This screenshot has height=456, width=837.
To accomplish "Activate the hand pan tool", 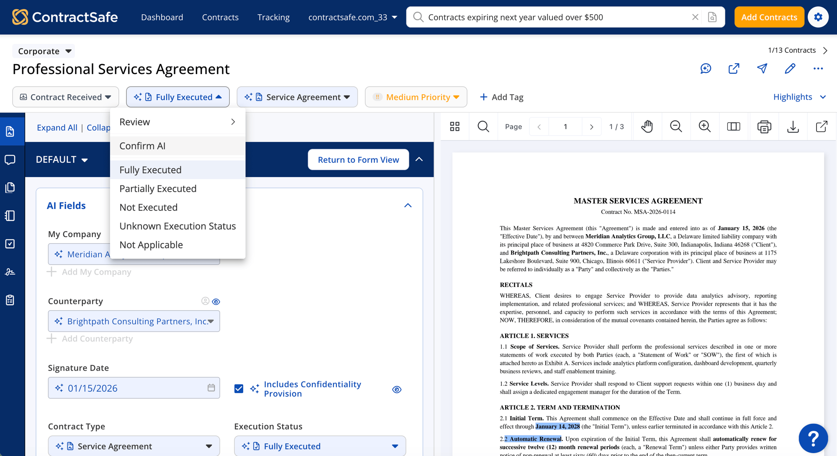I will pos(647,126).
